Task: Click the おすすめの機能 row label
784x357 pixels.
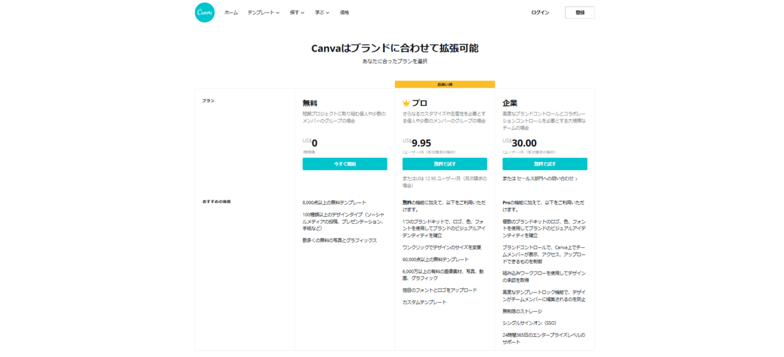Action: pos(216,202)
